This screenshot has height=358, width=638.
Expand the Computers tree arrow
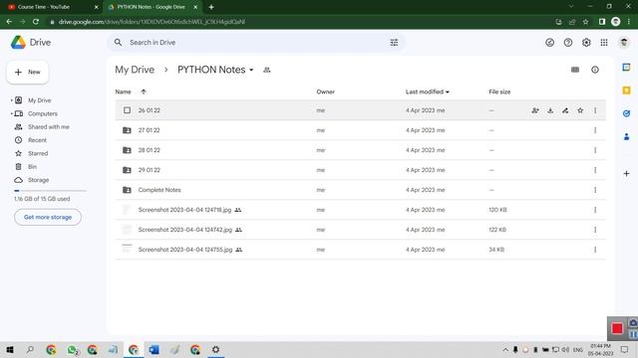click(11, 113)
